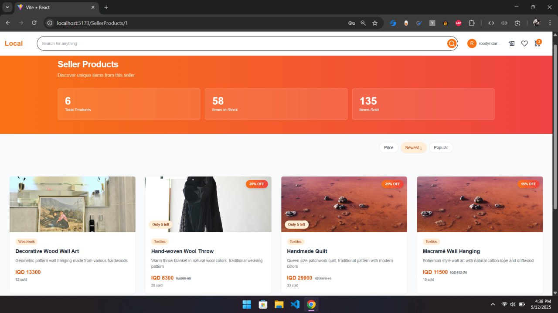Open a new browser tab
The image size is (558, 313).
pos(106,7)
